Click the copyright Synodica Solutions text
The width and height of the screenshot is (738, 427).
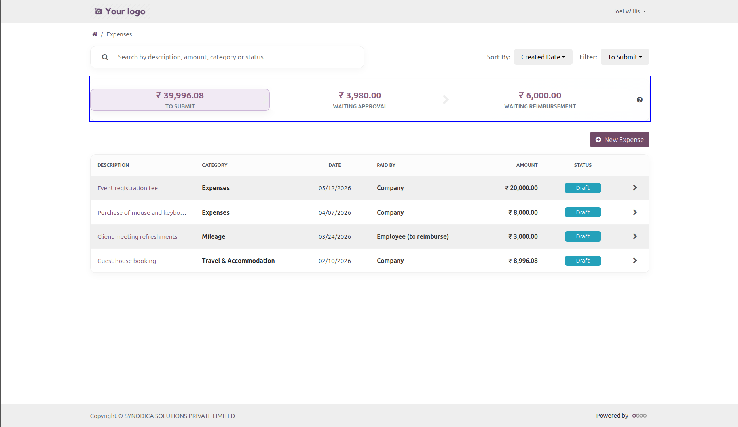point(162,416)
